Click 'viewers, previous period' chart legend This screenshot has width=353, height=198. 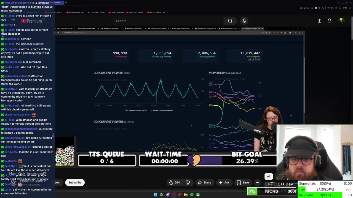[x=161, y=110]
